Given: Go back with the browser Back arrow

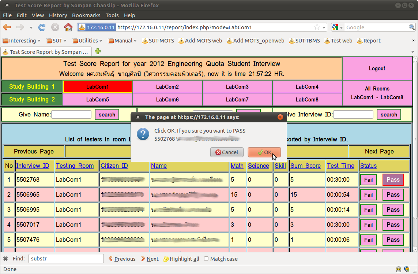Looking at the screenshot, I should tap(7, 27).
